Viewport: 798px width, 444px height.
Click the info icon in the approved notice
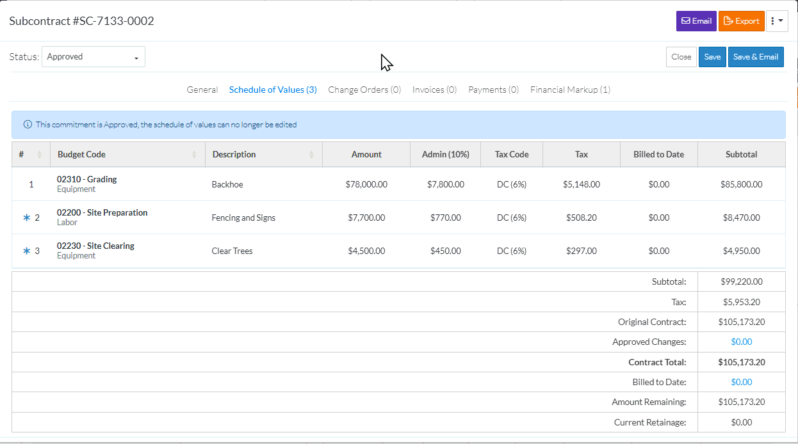tap(28, 125)
